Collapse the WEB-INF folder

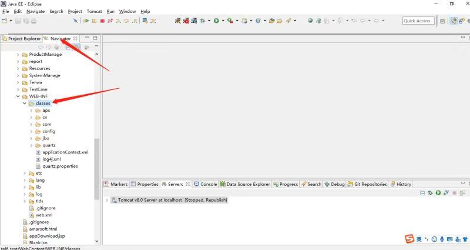18,96
